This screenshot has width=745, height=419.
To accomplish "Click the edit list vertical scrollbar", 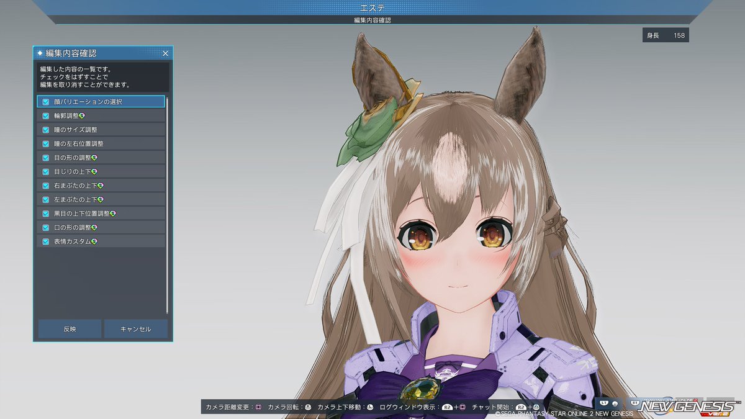I will point(168,205).
